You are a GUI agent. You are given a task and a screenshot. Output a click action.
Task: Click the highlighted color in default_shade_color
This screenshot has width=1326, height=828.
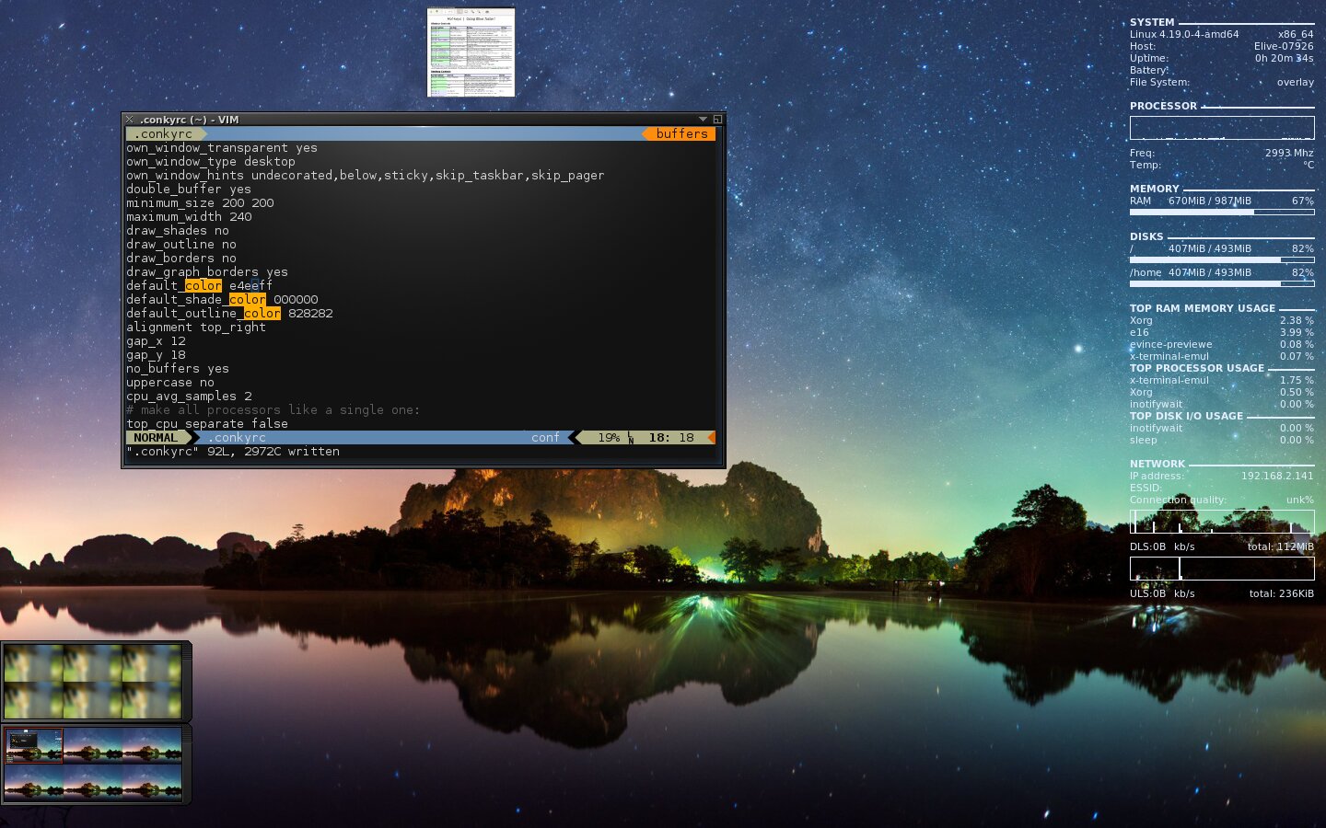click(248, 300)
